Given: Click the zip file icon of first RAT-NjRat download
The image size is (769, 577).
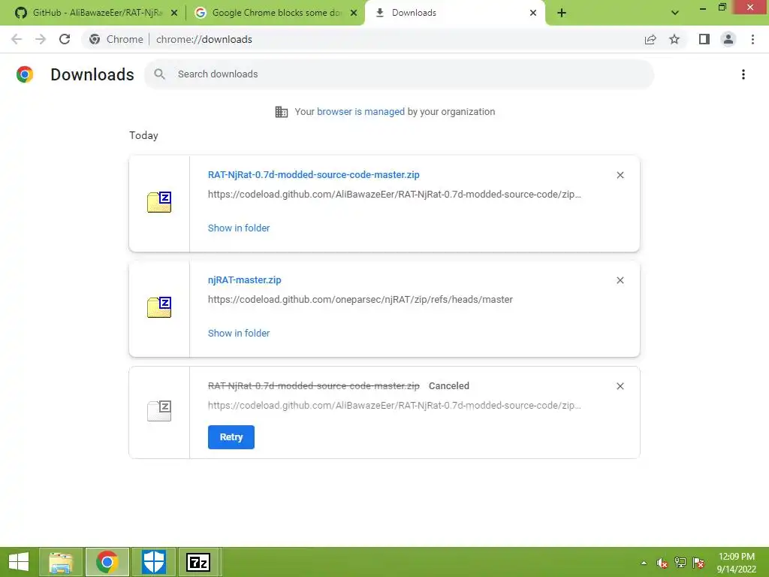Looking at the screenshot, I should (159, 202).
